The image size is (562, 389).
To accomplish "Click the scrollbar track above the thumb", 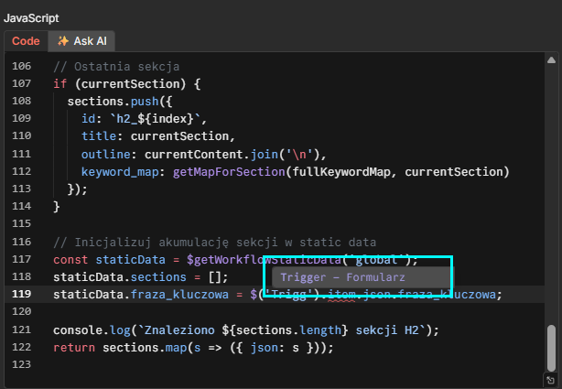I will [551, 194].
